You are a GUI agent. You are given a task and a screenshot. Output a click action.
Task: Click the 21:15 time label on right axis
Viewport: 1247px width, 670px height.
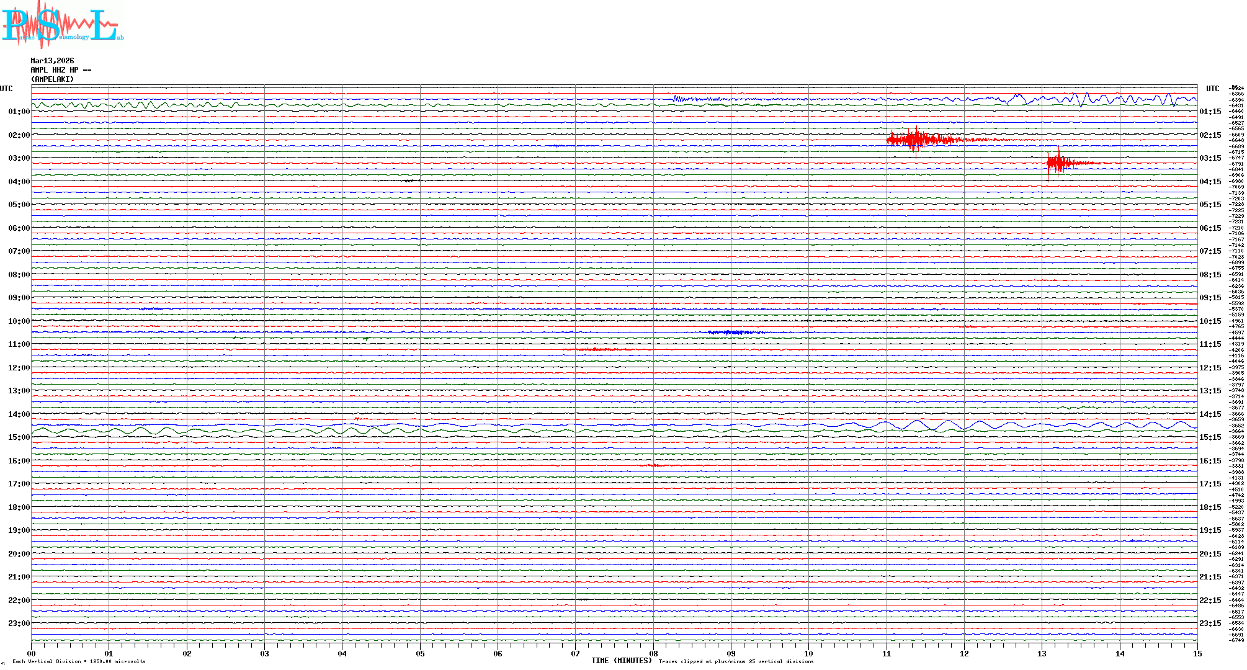pyautogui.click(x=1210, y=577)
